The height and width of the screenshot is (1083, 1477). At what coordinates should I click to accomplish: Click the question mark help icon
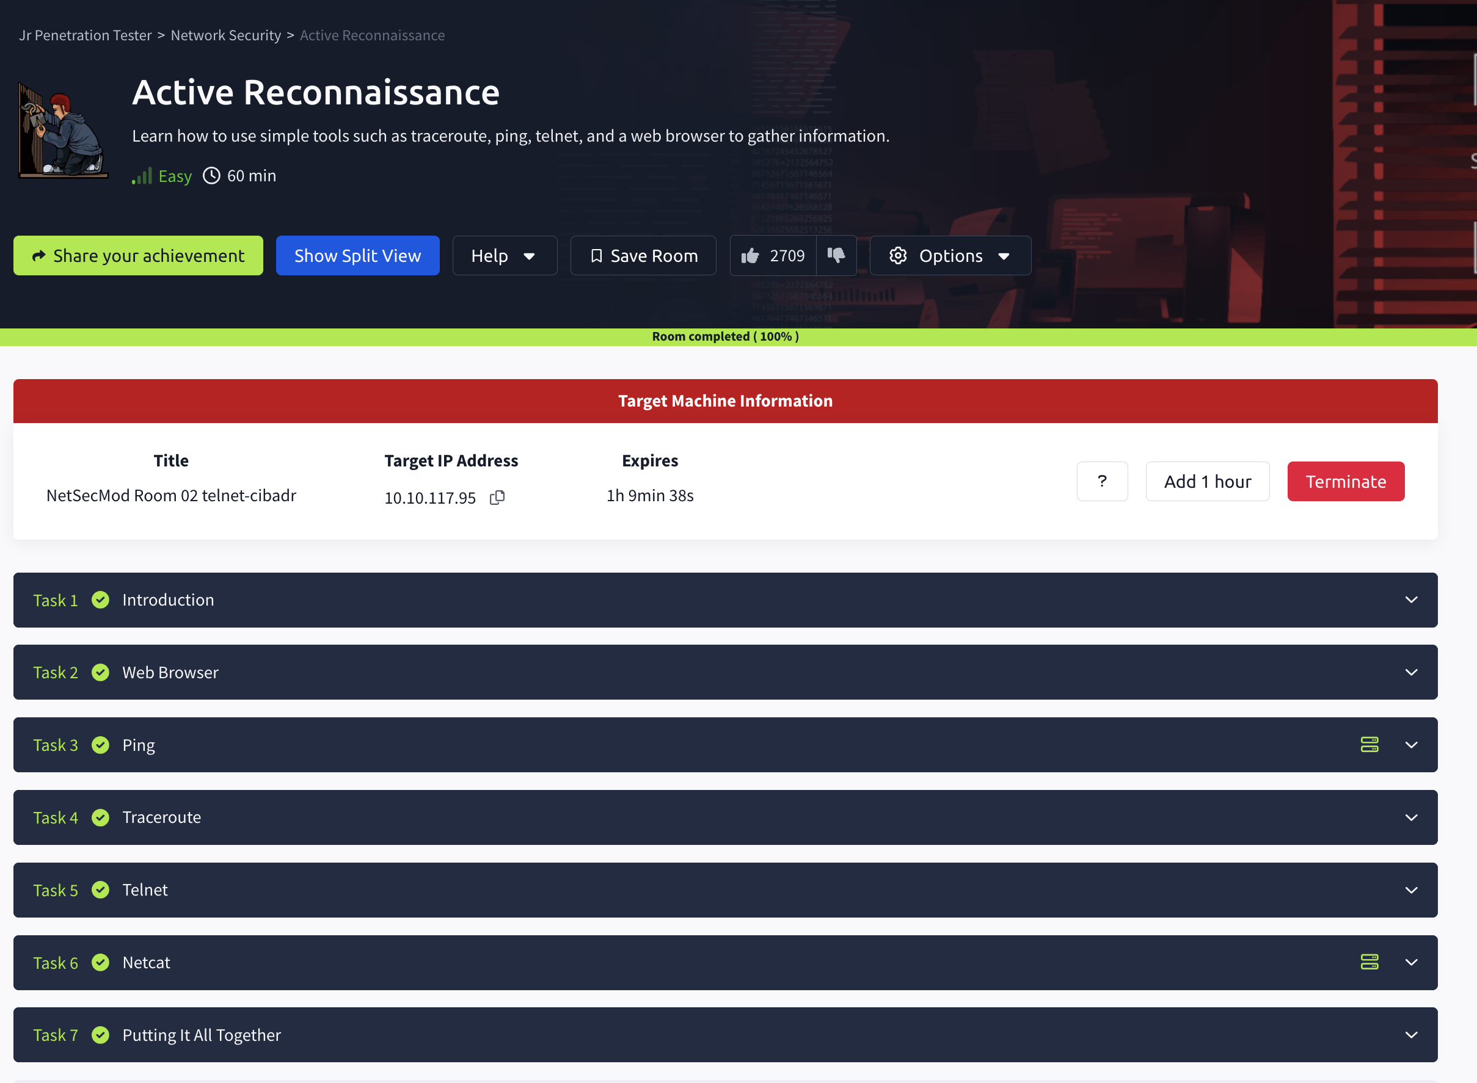(1103, 481)
